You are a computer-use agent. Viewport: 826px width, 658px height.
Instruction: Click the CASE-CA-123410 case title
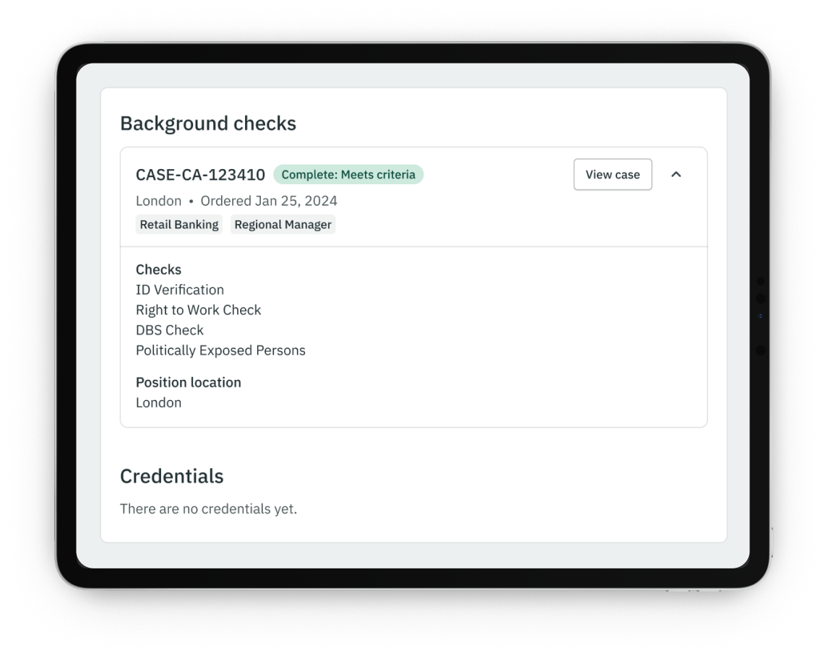(x=200, y=175)
